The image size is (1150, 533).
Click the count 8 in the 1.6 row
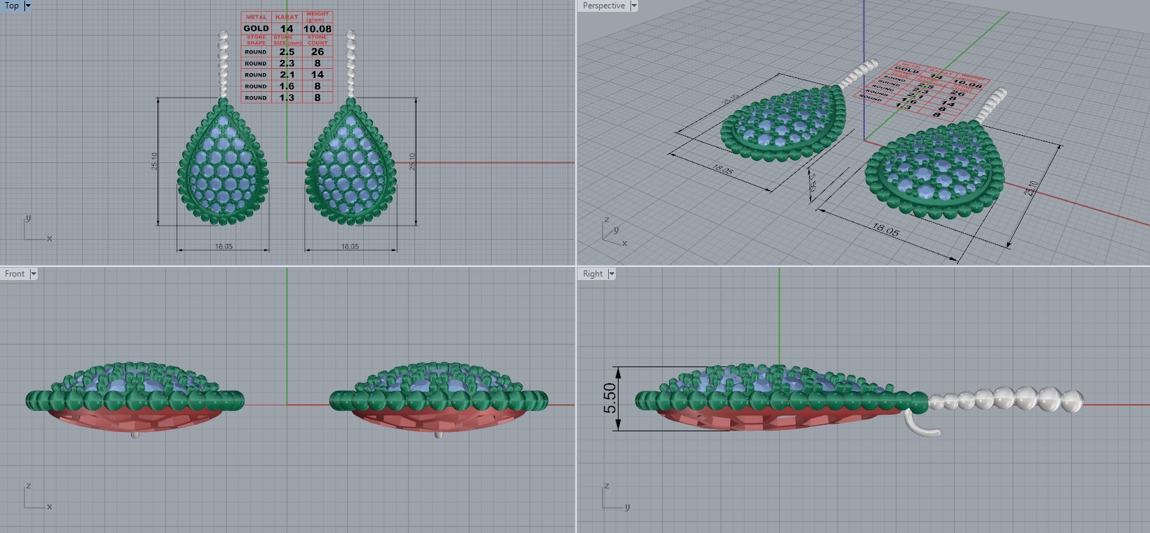[x=317, y=86]
